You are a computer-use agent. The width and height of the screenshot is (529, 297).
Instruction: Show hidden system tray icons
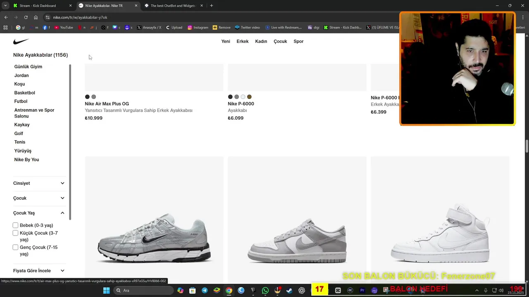click(477, 290)
